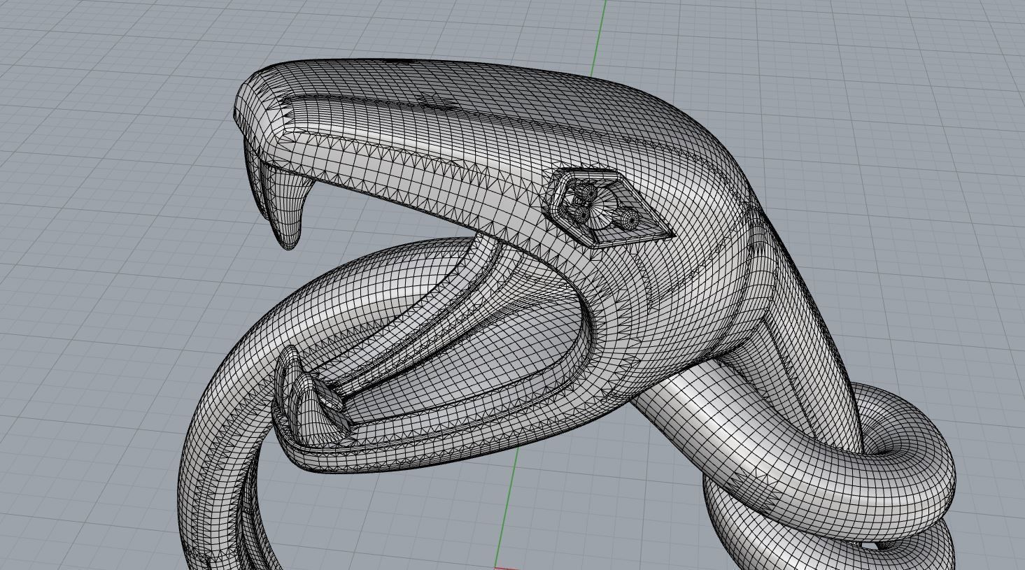
Task: Click the green axis line above the snake head
Action: (598, 37)
